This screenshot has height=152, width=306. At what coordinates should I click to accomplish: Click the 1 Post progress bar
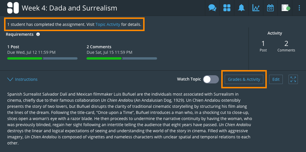pyautogui.click(x=42, y=58)
